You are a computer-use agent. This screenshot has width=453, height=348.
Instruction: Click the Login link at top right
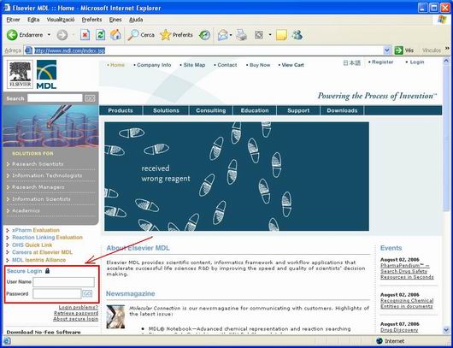pos(417,62)
